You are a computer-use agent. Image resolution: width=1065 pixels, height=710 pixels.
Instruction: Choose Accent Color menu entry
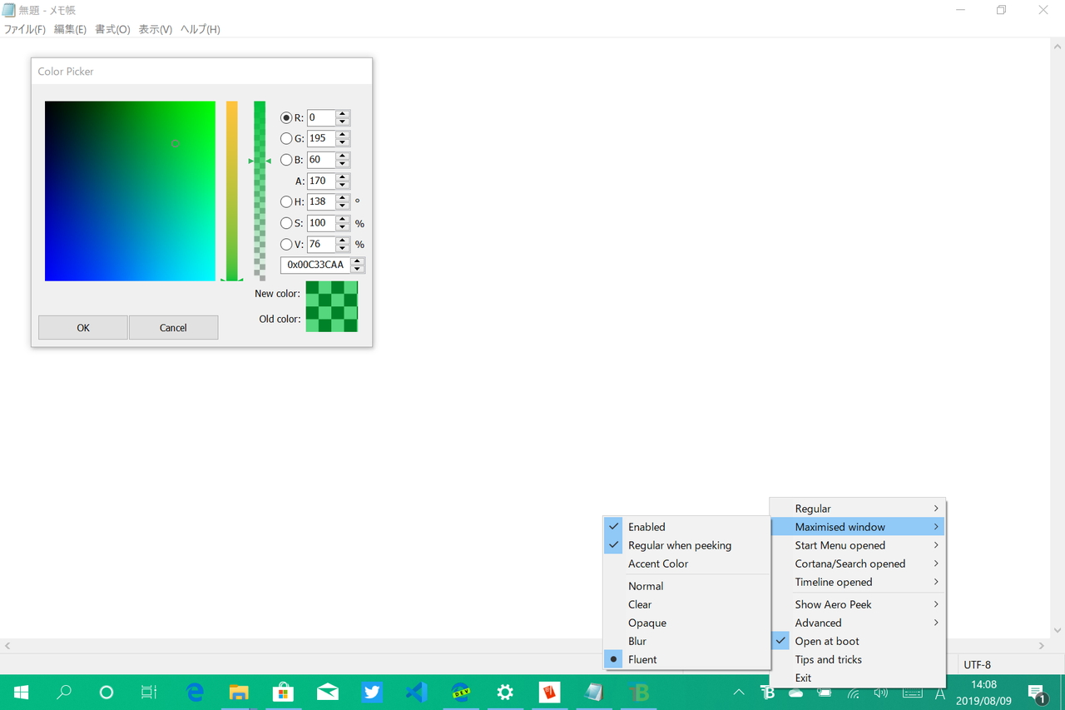pos(686,564)
